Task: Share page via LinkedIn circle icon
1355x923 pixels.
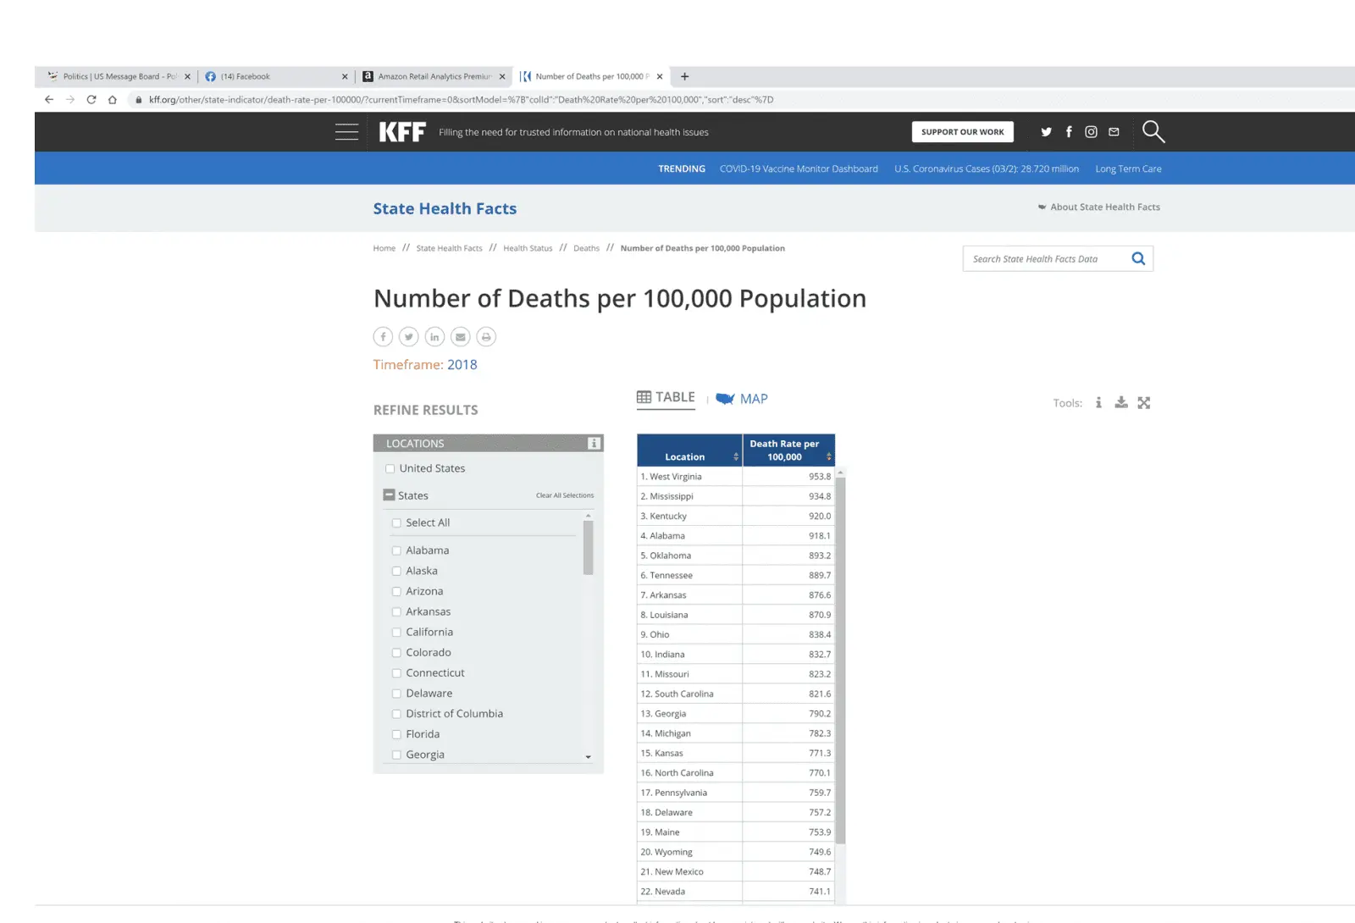Action: point(434,337)
